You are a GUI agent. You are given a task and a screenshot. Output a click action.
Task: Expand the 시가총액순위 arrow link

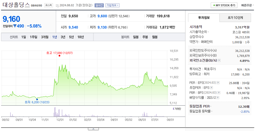[x=199, y=32]
